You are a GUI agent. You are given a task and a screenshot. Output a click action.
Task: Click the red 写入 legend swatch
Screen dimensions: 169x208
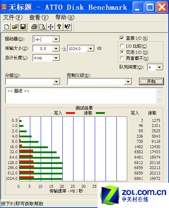click(x=71, y=113)
